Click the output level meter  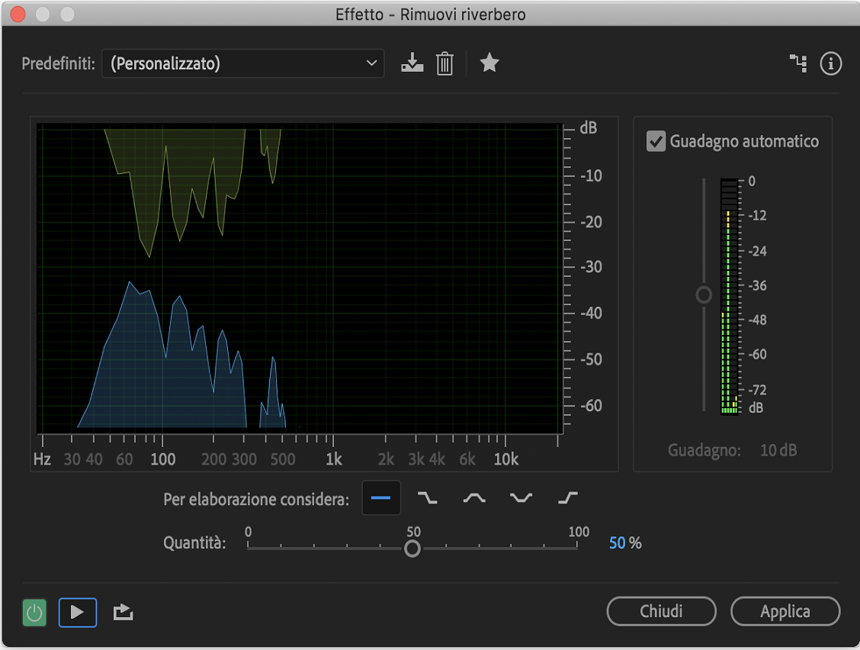[730, 297]
